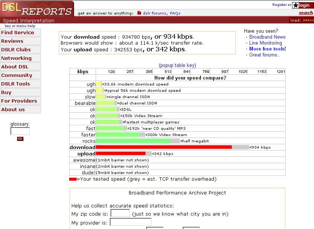Click the menu help link

(26, 26)
